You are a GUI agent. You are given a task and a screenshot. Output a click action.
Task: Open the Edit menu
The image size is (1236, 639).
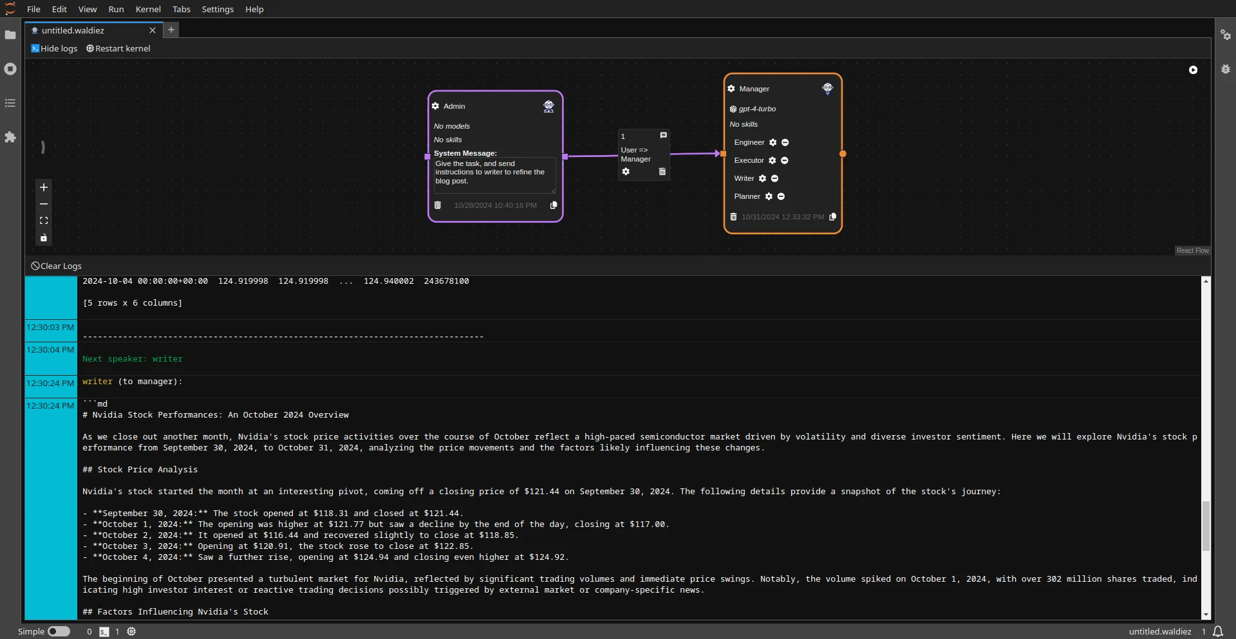(x=59, y=9)
